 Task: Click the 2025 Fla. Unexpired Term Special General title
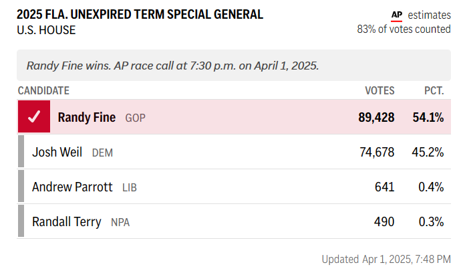(x=140, y=15)
